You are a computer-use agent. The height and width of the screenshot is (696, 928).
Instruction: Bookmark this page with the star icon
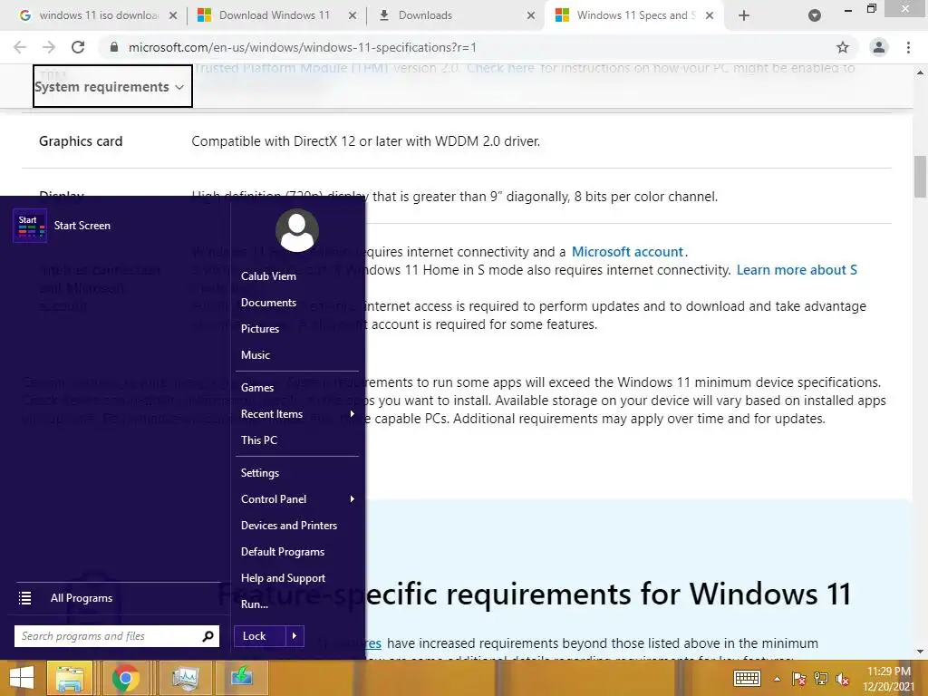[843, 47]
